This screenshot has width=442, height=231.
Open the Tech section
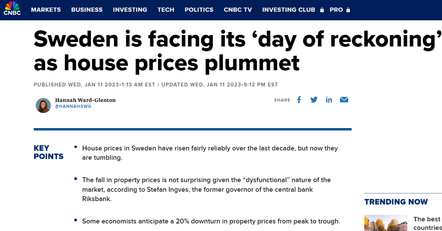[x=166, y=10]
